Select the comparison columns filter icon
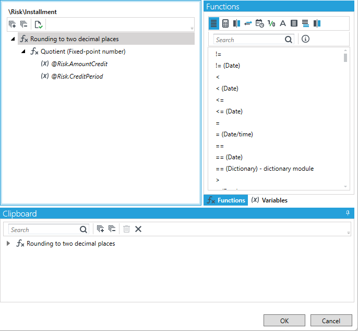This screenshot has width=358, height=331. click(x=236, y=23)
